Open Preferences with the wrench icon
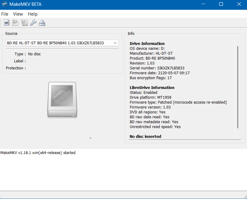247x199 pixels. pos(33,23)
